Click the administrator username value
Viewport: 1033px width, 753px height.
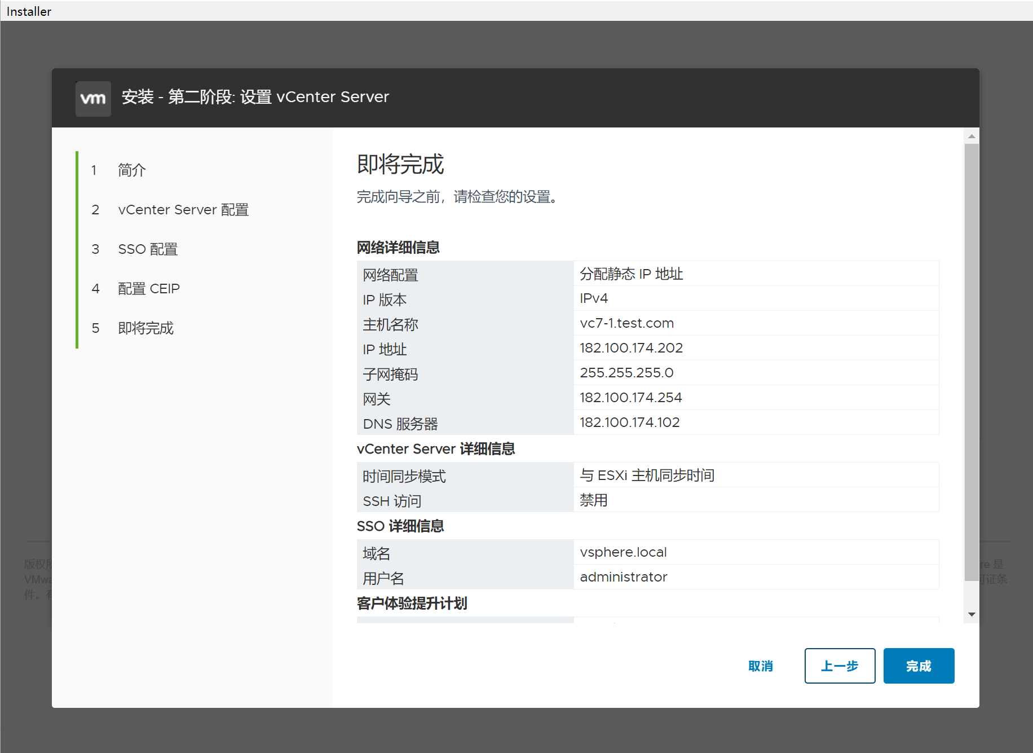[623, 577]
